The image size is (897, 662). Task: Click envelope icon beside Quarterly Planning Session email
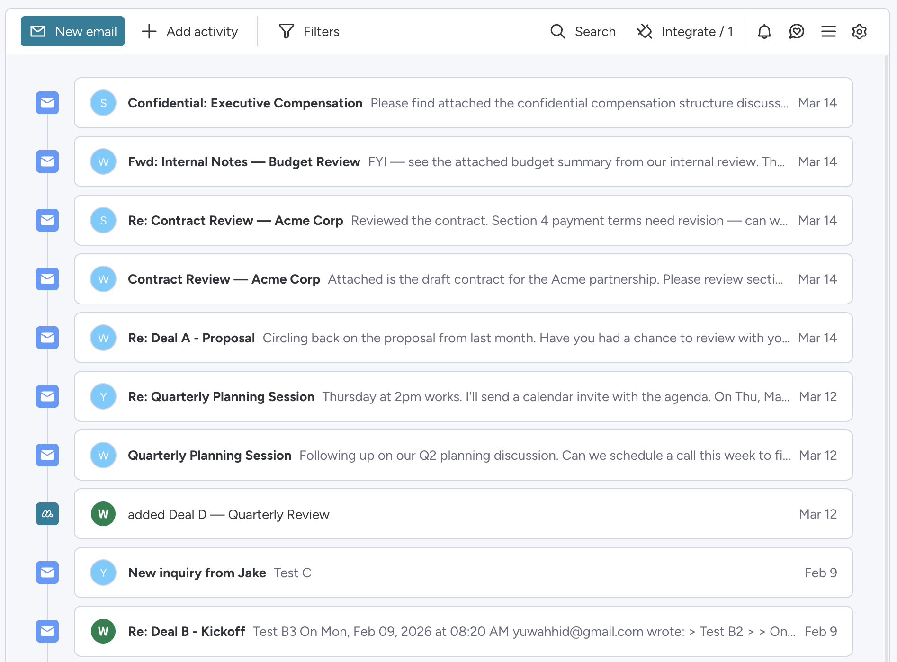[x=47, y=455]
